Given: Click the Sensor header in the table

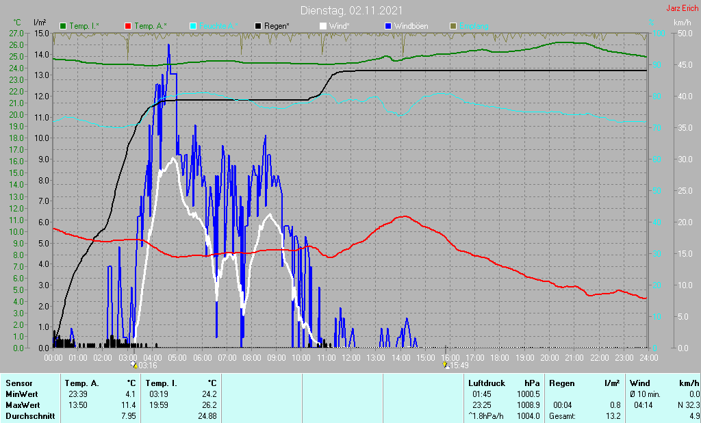Looking at the screenshot, I should [18, 383].
